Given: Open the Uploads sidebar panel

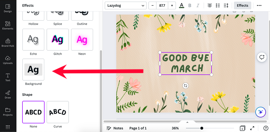Looking at the screenshot, I should pyautogui.click(x=8, y=60).
